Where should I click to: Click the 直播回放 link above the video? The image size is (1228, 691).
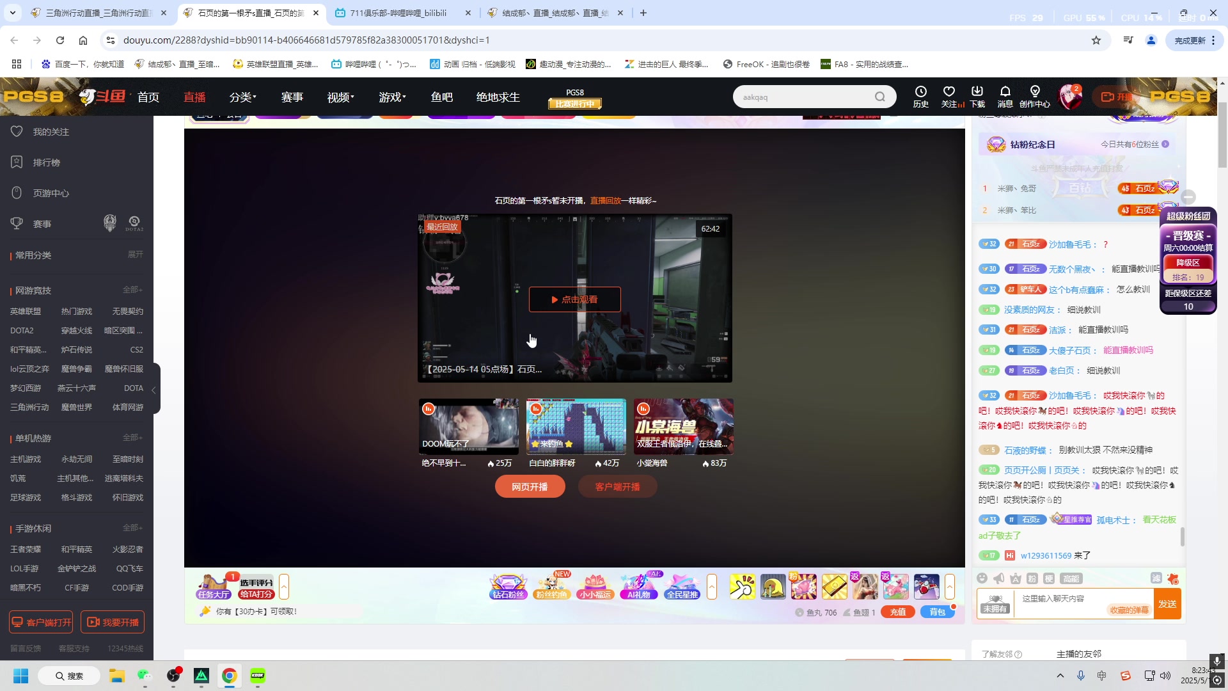point(606,201)
